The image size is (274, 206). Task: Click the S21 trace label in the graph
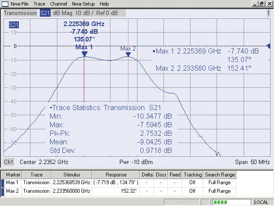coord(14,25)
